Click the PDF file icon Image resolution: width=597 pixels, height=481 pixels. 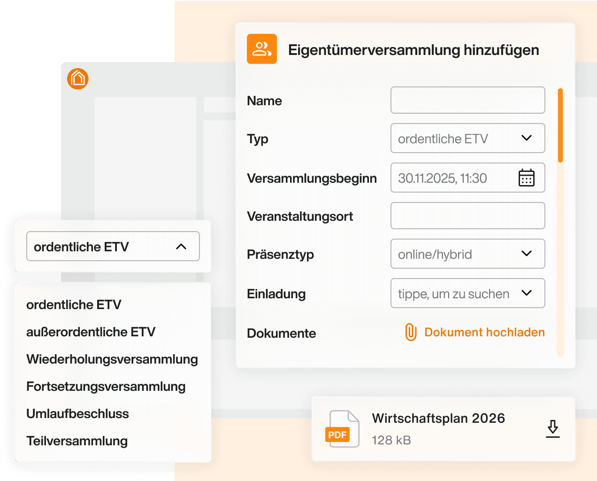click(343, 429)
